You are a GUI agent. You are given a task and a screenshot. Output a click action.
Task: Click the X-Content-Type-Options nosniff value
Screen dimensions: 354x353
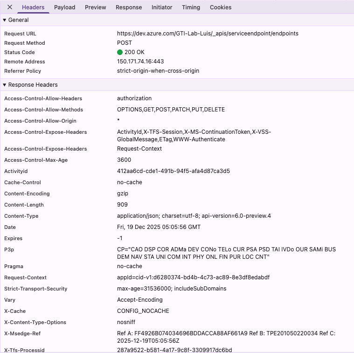(126, 322)
